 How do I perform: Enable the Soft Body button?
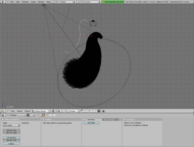coord(91,123)
